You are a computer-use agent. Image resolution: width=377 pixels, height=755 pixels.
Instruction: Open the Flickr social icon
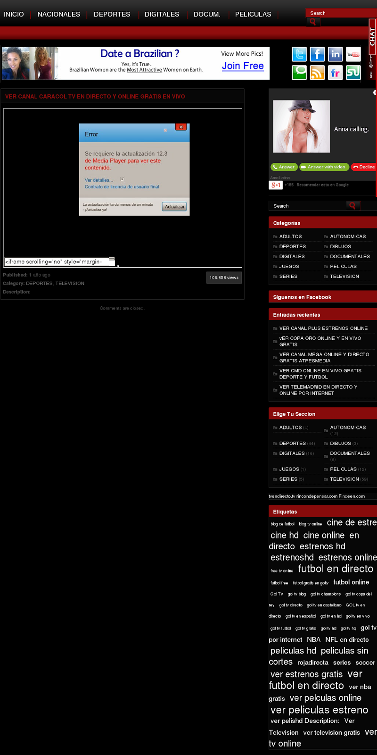(x=335, y=72)
